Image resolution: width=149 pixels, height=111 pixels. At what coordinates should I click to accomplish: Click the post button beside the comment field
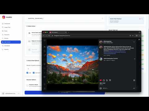134,88
